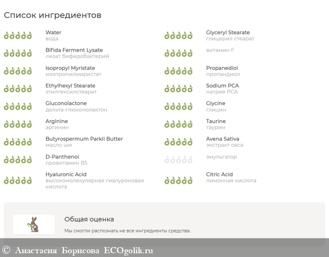Click the rating icons beside Glyceryl Stearate
329x257 pixels.
(178, 36)
